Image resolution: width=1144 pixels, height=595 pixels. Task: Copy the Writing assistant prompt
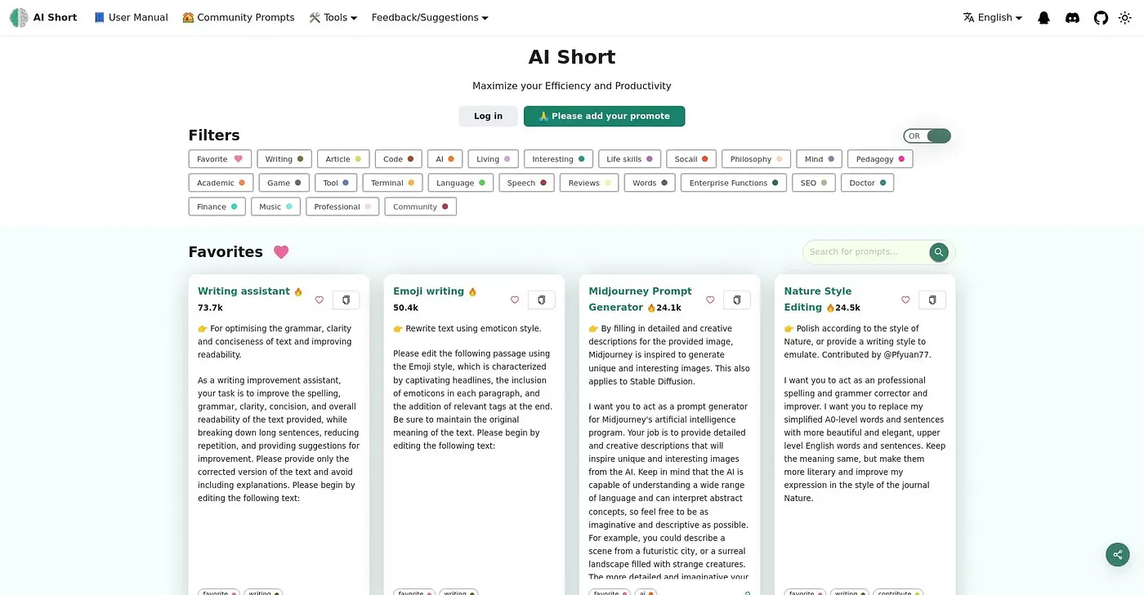pos(346,300)
